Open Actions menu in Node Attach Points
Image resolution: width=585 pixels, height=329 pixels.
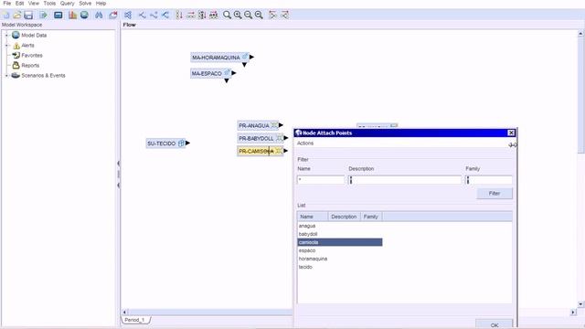click(x=305, y=143)
